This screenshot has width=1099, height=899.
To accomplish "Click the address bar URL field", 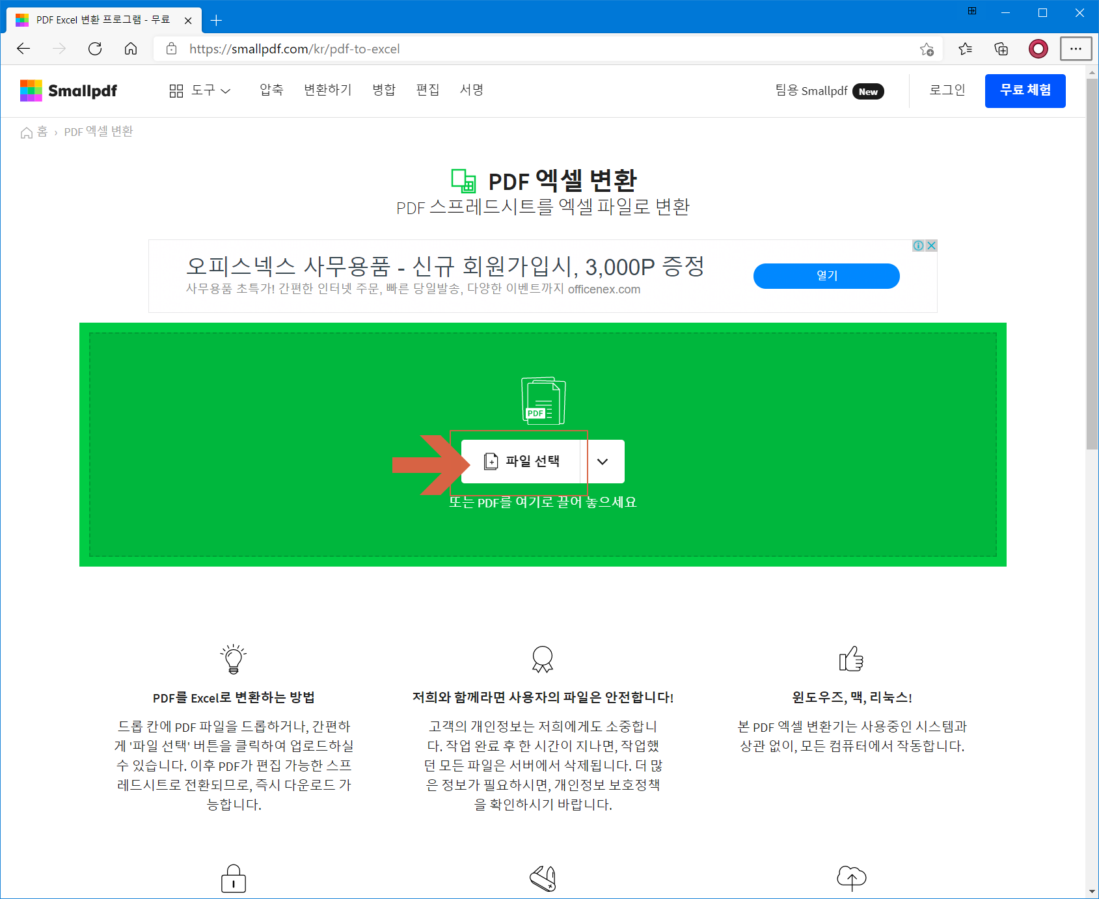I will click(x=547, y=49).
